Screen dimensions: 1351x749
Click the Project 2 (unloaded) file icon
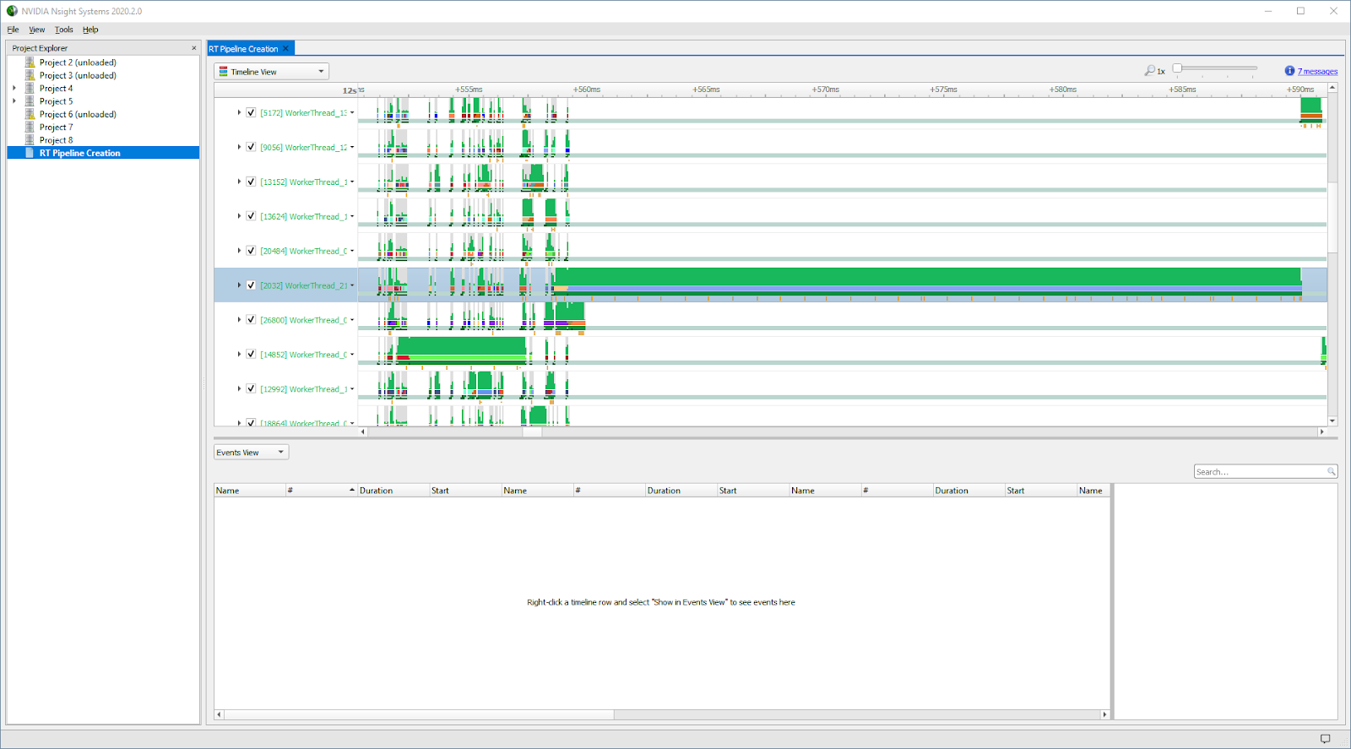30,62
